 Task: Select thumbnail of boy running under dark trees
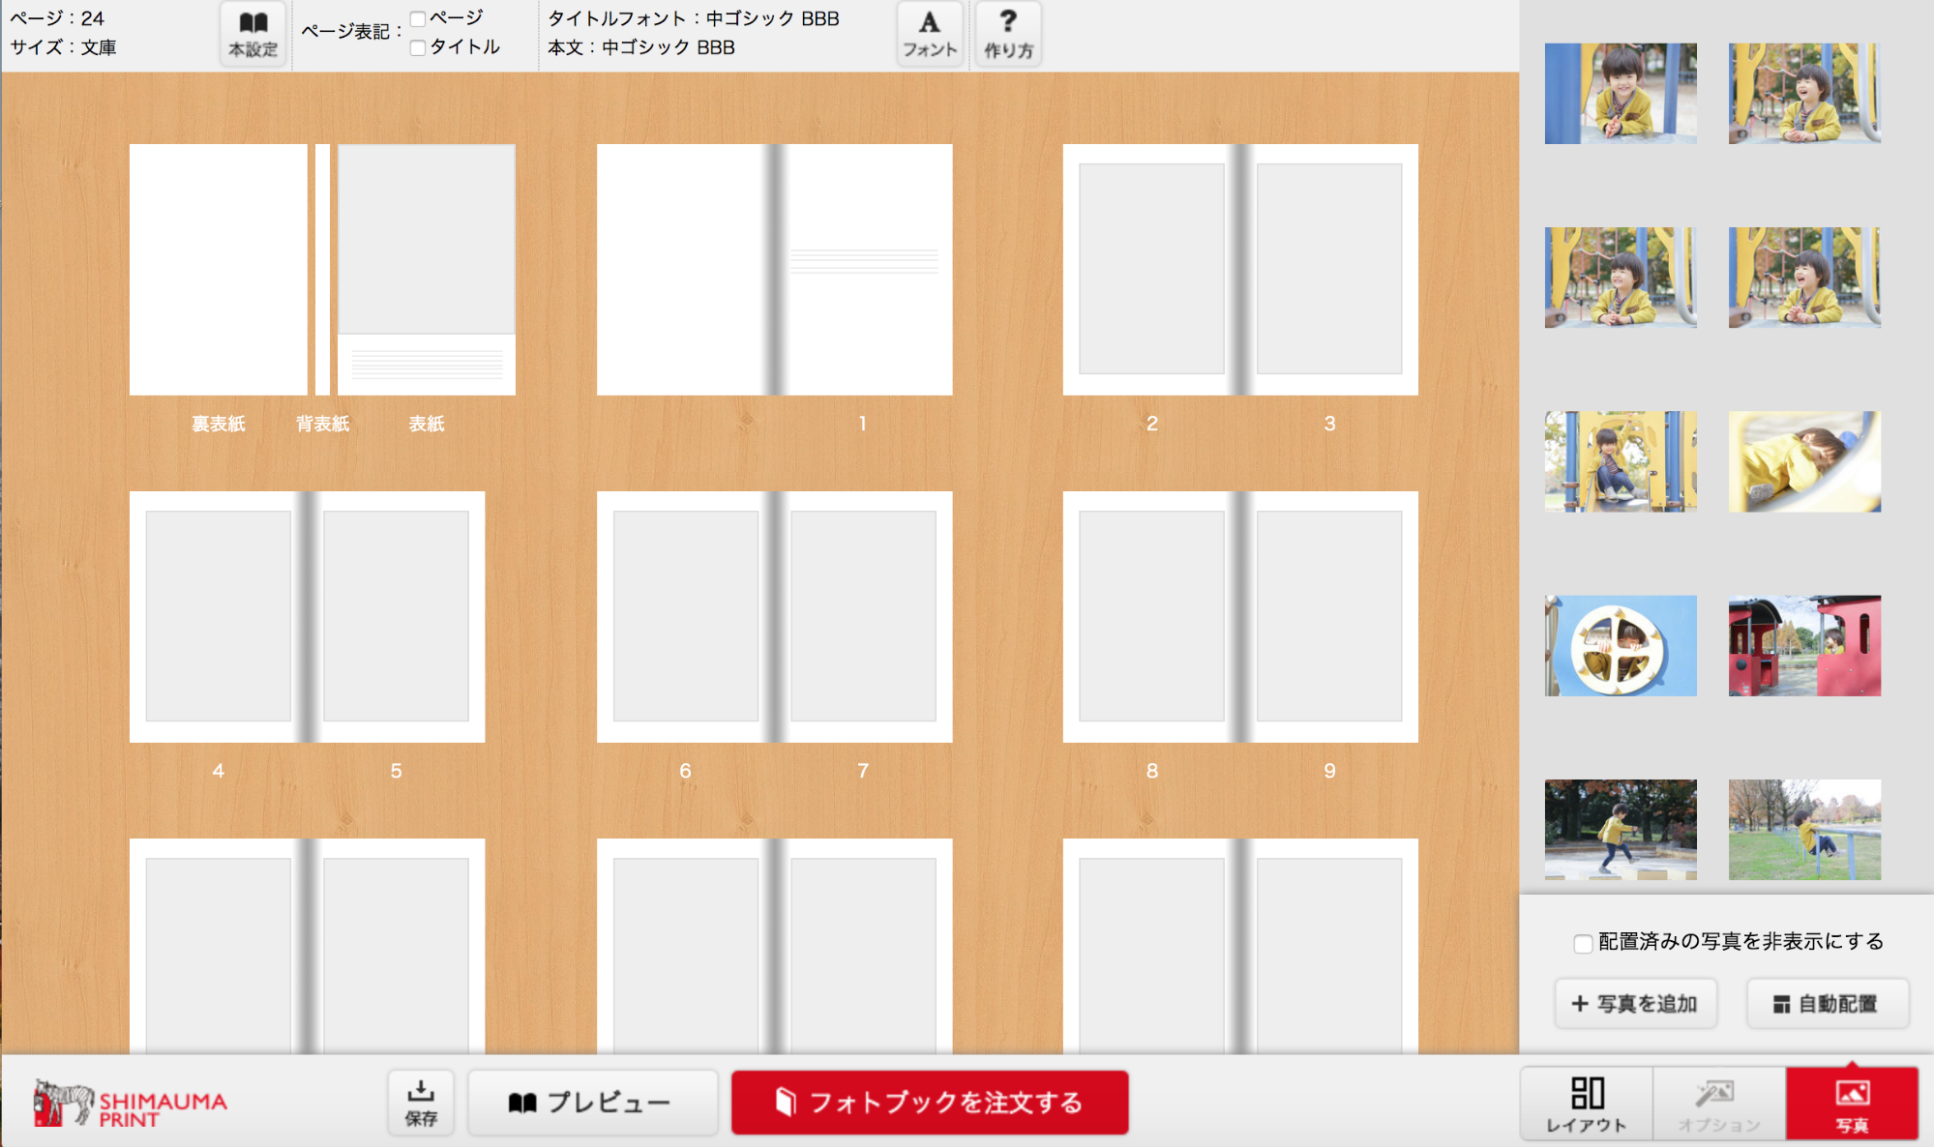pyautogui.click(x=1621, y=829)
